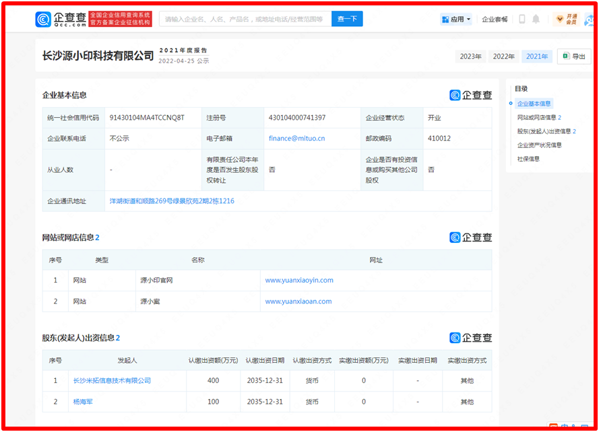Click the Qcc.com 企查查 logo

61,19
